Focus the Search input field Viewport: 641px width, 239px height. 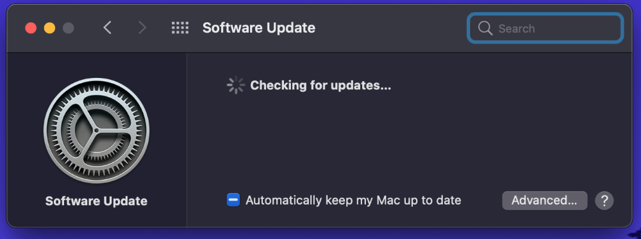[545, 28]
